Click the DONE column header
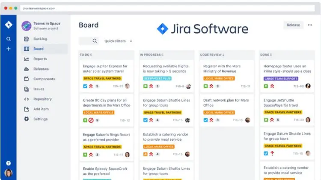 pyautogui.click(x=266, y=55)
